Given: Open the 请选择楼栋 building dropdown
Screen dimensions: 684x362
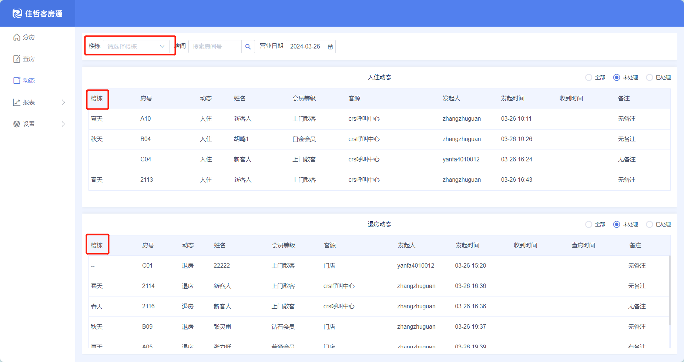Looking at the screenshot, I should [x=136, y=47].
